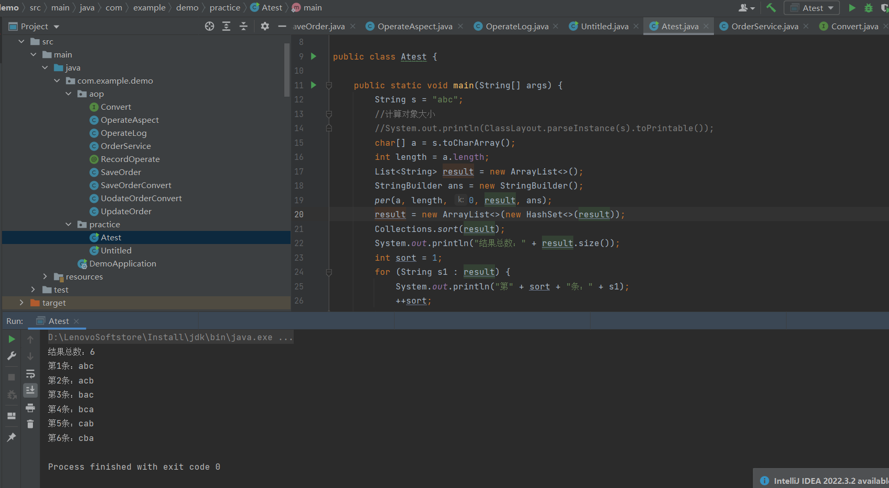Collapse the aop package

point(68,94)
